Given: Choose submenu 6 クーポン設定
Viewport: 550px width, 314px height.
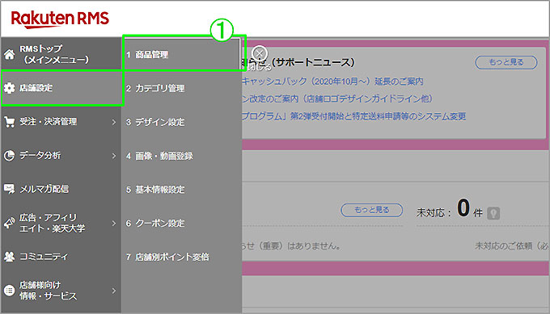Looking at the screenshot, I should click(181, 224).
